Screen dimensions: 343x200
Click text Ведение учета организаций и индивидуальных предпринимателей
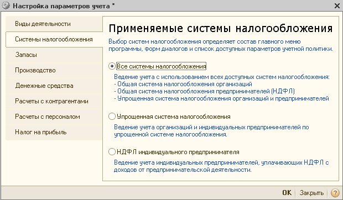[211, 131]
